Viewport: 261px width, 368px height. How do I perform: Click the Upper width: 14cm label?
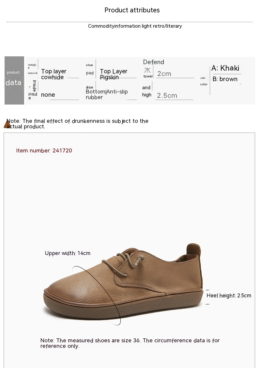click(68, 253)
